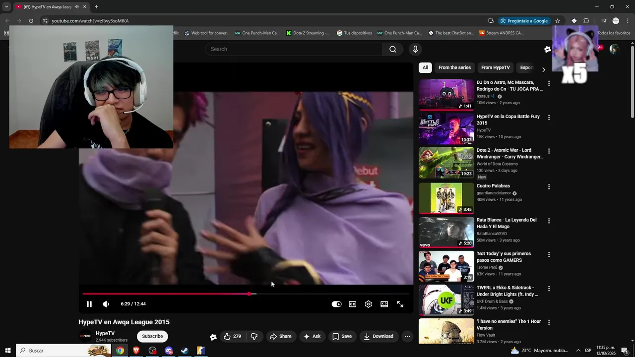Open Todos los favoritos folder
This screenshot has width=635, height=357.
tap(613, 33)
